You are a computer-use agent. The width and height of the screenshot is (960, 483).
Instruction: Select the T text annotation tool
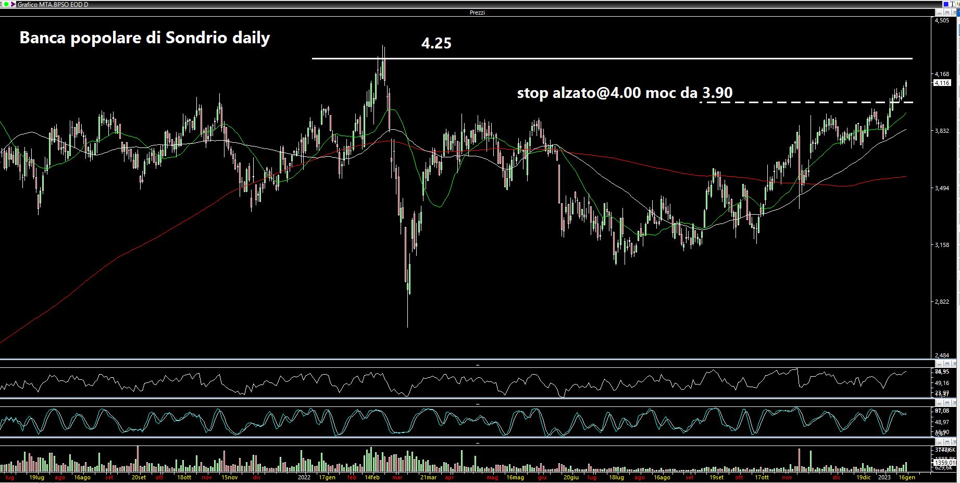(952, 4)
